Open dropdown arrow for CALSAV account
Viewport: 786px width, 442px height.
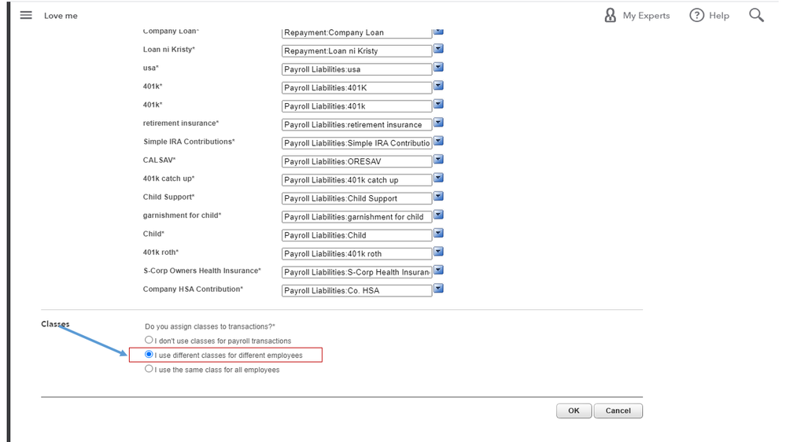tap(439, 160)
